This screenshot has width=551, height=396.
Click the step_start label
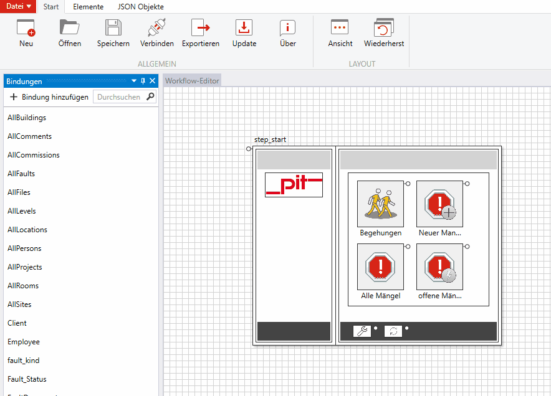(x=270, y=139)
